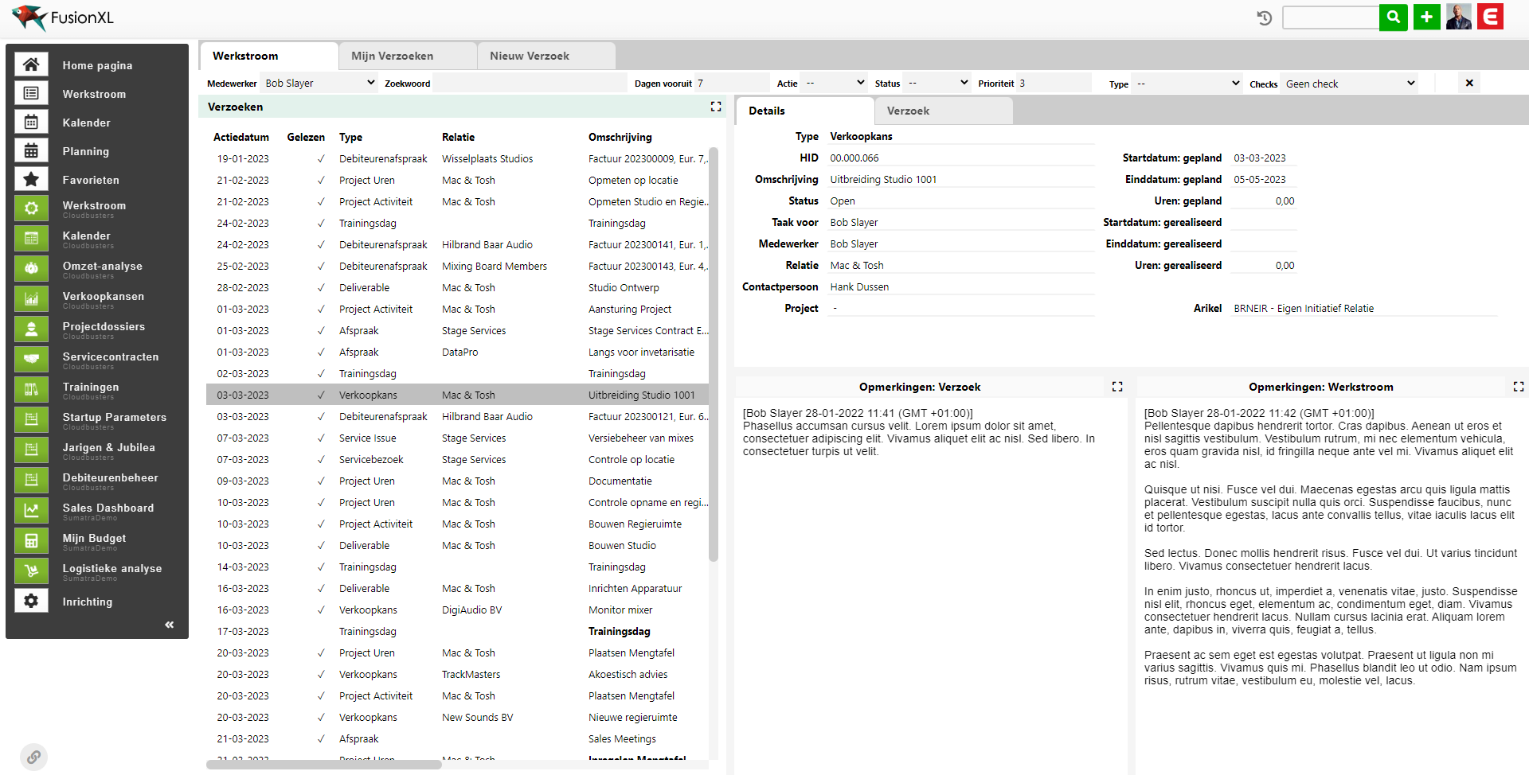This screenshot has height=779, width=1529.
Task: Toggle Gelezen check on DigiAudio BV row
Action: coord(321,610)
